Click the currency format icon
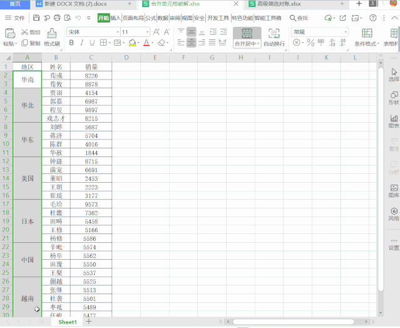The width and height of the screenshot is (400, 328). (297, 43)
